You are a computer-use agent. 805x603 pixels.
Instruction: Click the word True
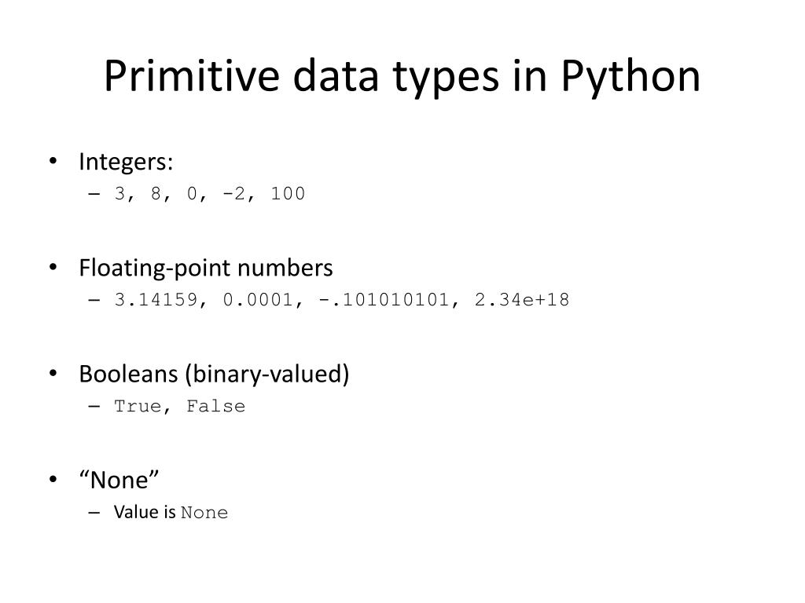tap(138, 406)
